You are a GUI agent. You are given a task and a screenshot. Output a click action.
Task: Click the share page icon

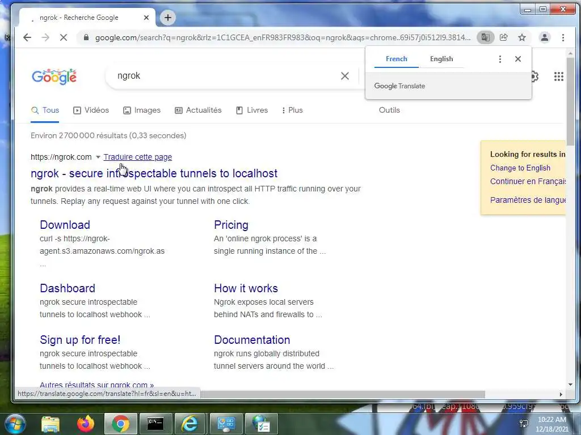[x=504, y=37]
